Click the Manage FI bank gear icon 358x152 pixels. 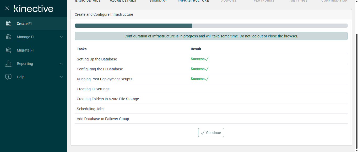(8, 37)
